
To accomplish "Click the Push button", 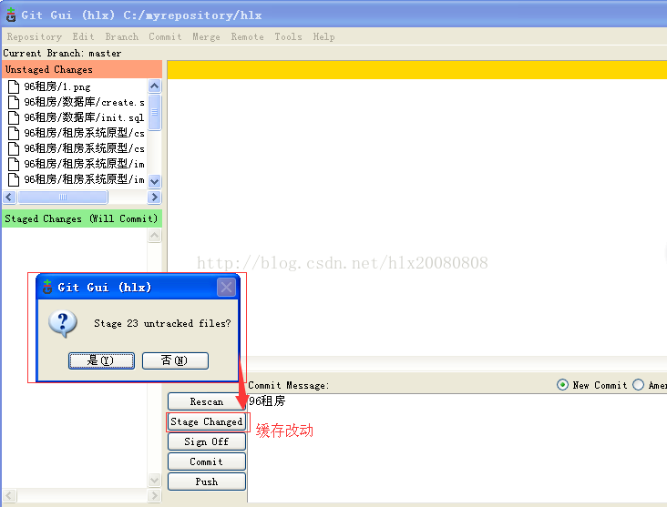I will click(x=206, y=482).
